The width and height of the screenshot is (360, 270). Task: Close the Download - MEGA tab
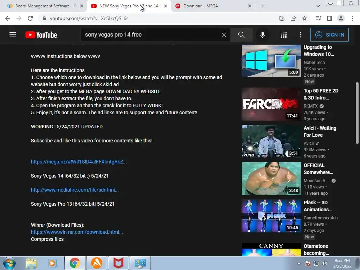pos(250,6)
